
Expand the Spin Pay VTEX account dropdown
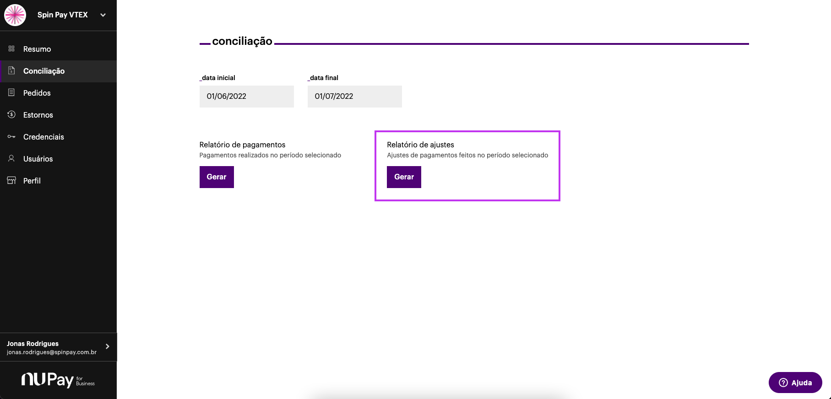[103, 15]
